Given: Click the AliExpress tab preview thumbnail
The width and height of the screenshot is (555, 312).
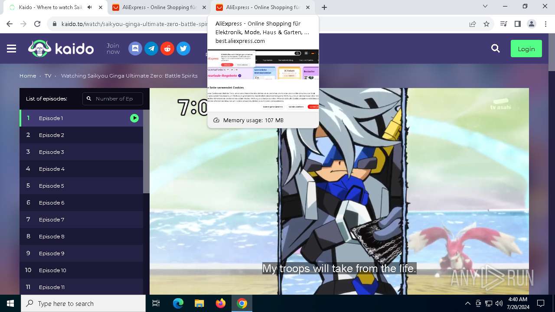Looking at the screenshot, I should click(263, 81).
